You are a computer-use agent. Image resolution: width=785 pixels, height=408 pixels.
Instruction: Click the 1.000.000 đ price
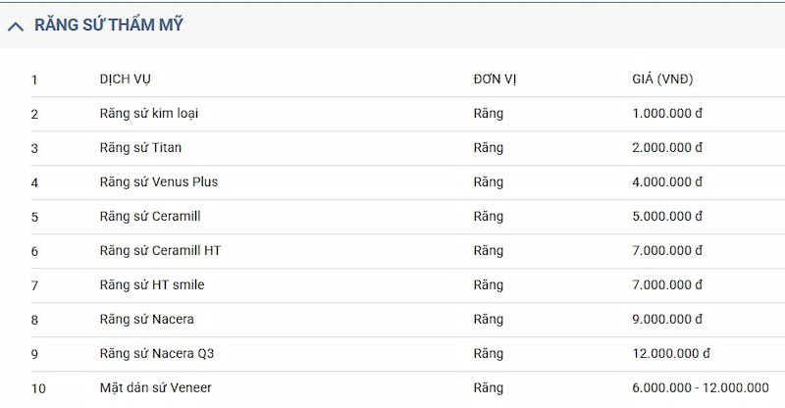pos(667,114)
